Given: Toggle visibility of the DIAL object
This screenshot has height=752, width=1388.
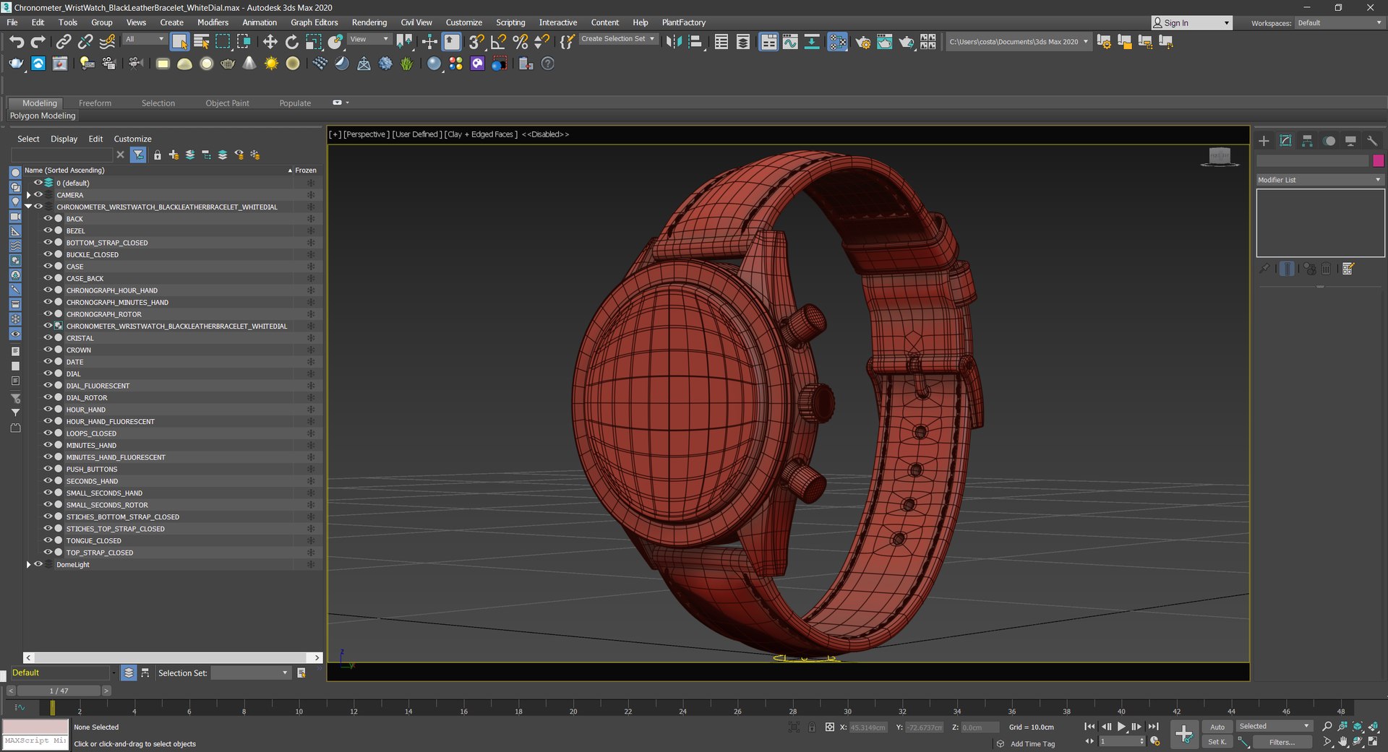Looking at the screenshot, I should click(x=48, y=373).
